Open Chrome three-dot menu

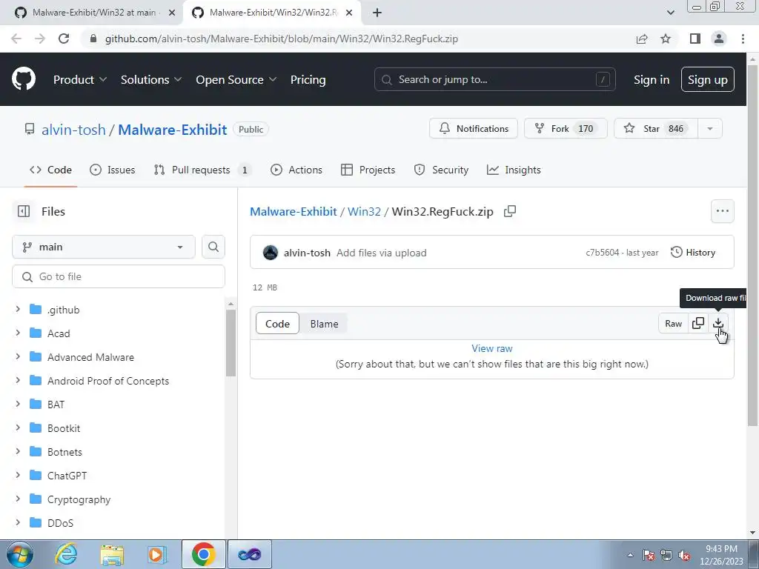(x=743, y=39)
